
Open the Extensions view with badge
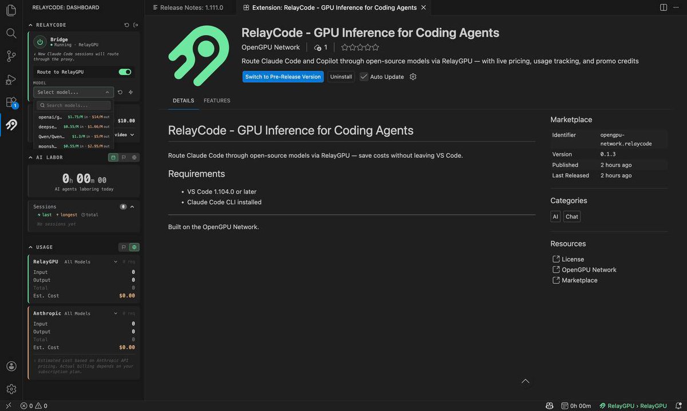(x=11, y=102)
